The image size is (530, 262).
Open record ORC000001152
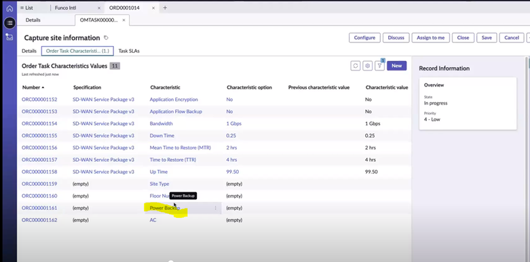(39, 100)
